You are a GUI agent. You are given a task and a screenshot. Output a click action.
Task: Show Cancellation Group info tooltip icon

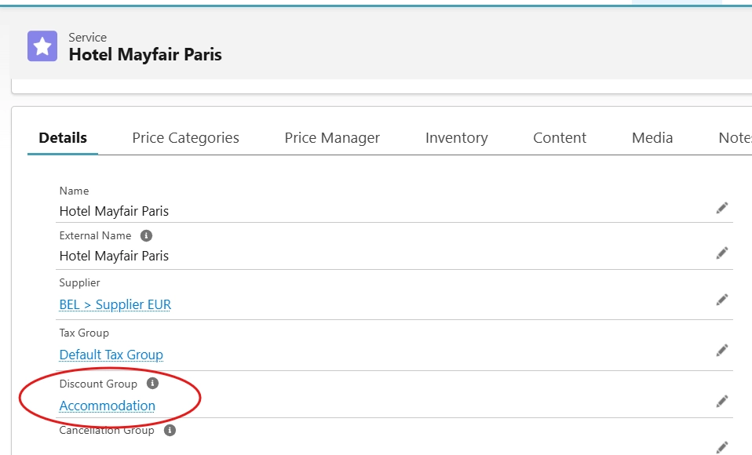tap(170, 430)
